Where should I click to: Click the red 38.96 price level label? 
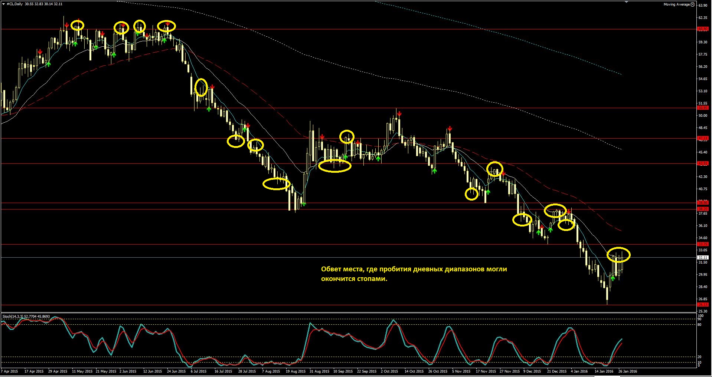tap(703, 203)
